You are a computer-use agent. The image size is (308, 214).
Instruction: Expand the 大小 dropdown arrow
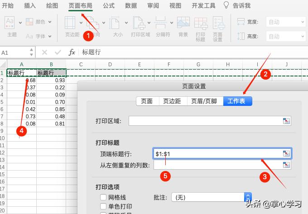(126, 23)
